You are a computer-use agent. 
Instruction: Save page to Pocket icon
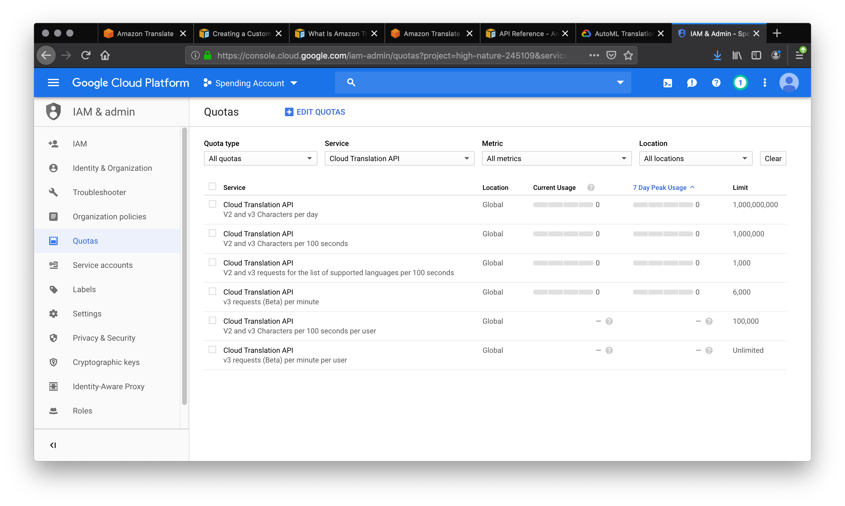611,55
